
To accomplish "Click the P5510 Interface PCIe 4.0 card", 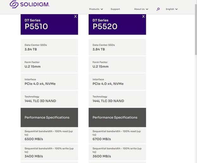I will pos(49,82).
